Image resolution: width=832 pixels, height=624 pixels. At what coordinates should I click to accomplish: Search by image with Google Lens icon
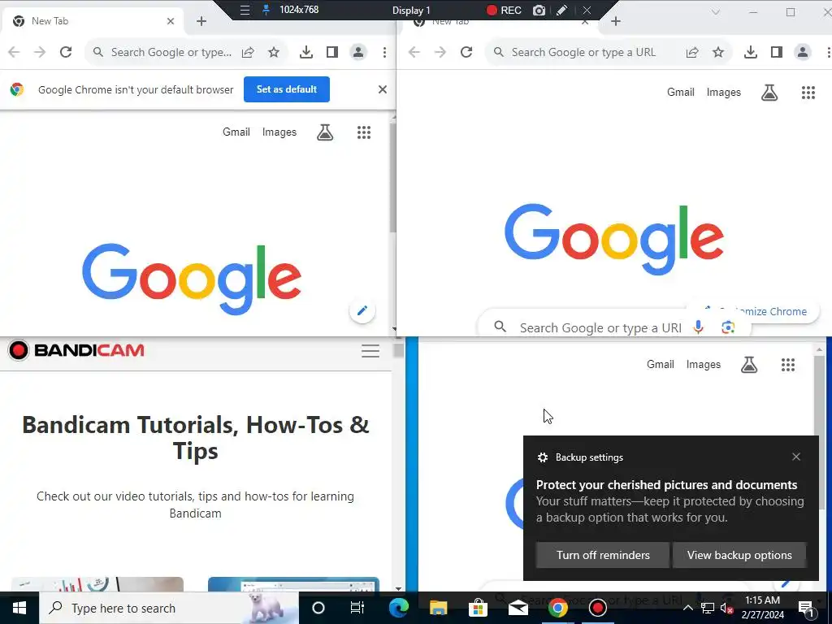tap(728, 327)
